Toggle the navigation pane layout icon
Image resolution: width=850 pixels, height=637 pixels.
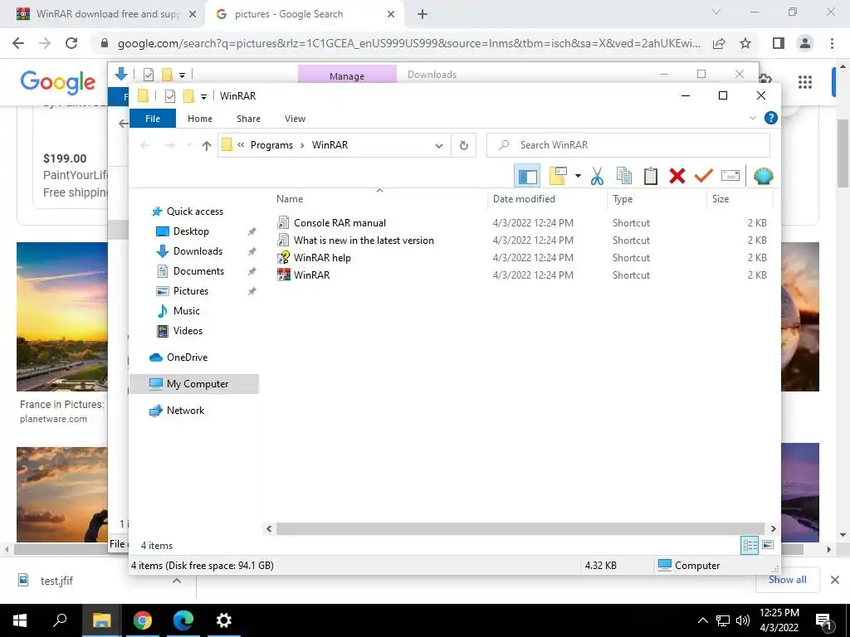tap(527, 176)
